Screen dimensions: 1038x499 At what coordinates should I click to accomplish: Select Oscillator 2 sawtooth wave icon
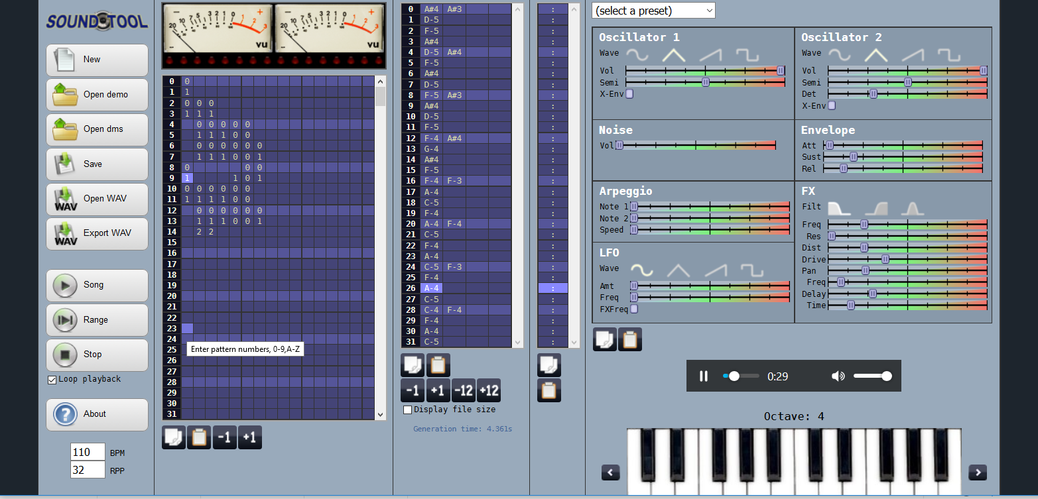coord(913,54)
